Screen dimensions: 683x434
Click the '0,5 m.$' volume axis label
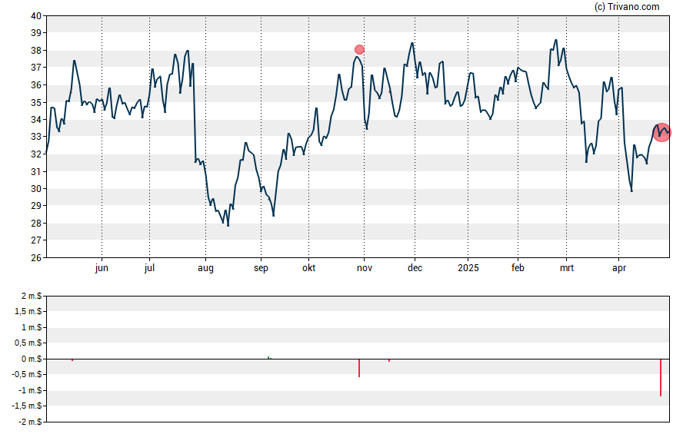point(28,343)
